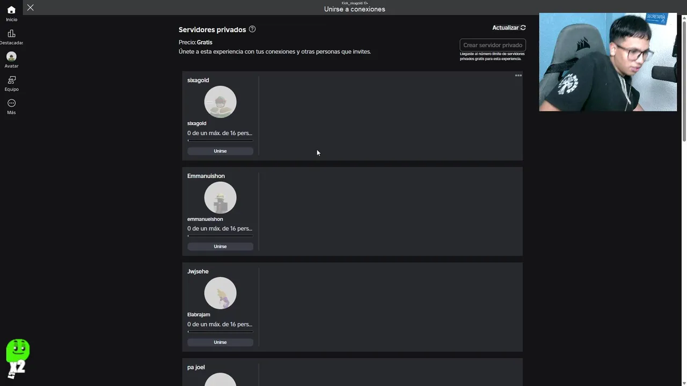687x386 pixels.
Task: Click the help icon beside Servidores privados
Action: tap(252, 29)
